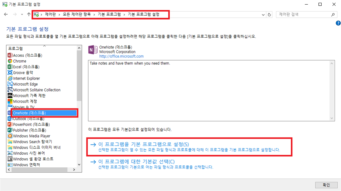Screen dimensions: 341x191
Task: Expand the address bar history dropdown
Action: [x=263, y=15]
